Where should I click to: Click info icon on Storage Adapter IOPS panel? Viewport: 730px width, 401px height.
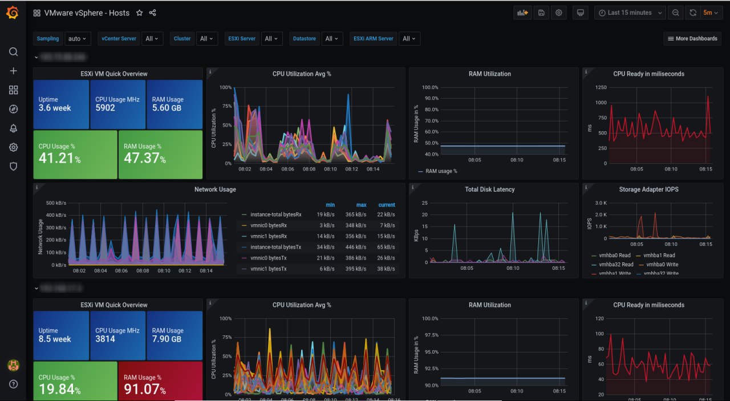coord(586,187)
